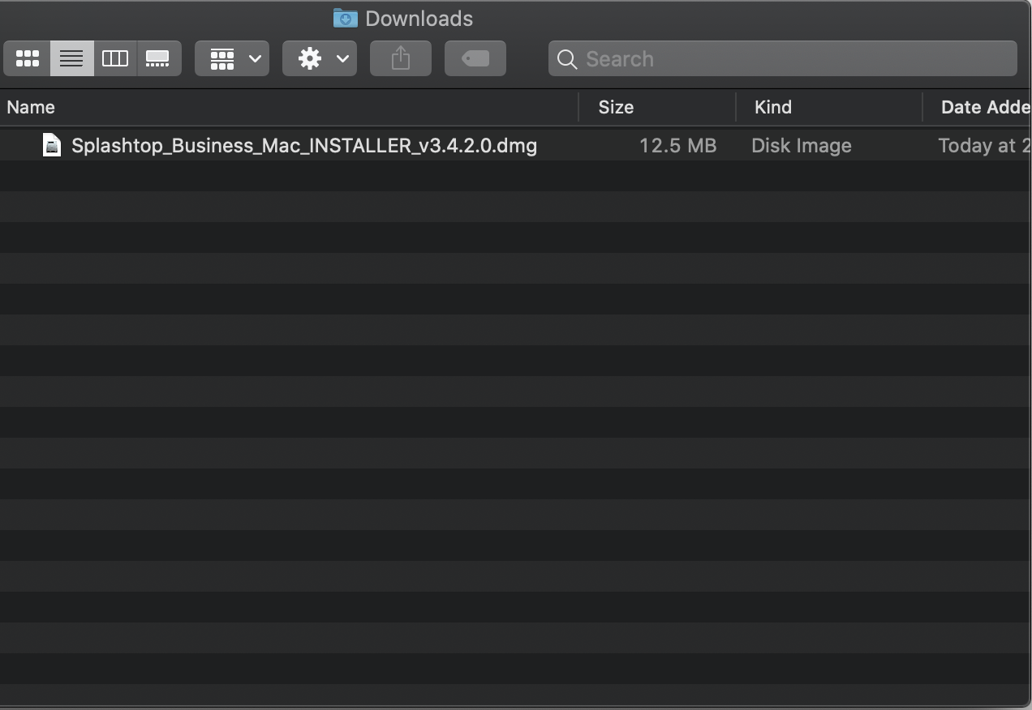Click the 12.5 MB size value
Screen dimensions: 1032x710
(x=677, y=146)
